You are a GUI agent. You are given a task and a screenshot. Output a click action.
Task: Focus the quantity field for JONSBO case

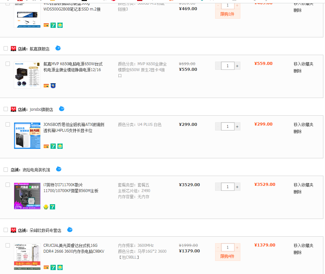coord(228,127)
